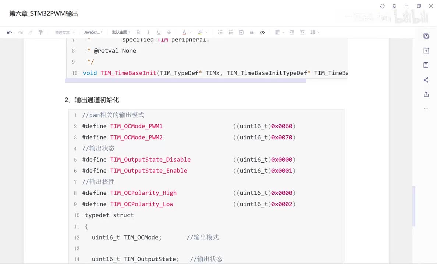Click the undo arrow icon
Viewport: 437px width, 264px height.
coord(10,32)
